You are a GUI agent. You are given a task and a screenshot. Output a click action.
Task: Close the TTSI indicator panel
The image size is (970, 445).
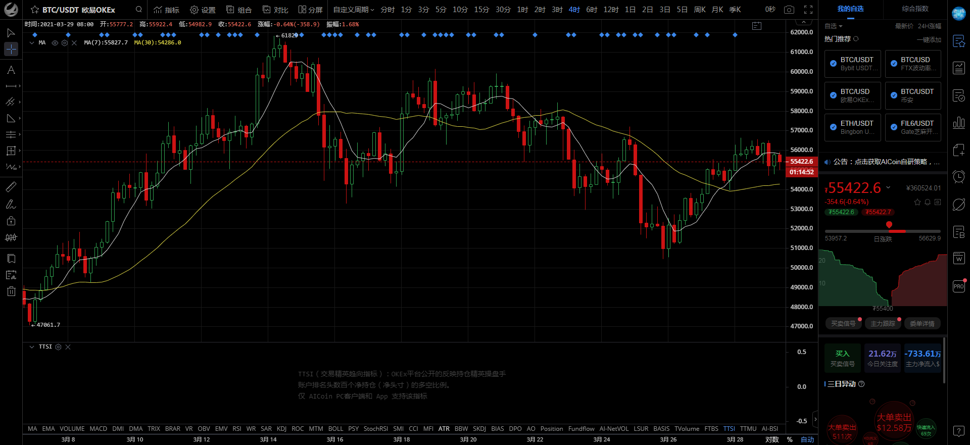(x=68, y=347)
